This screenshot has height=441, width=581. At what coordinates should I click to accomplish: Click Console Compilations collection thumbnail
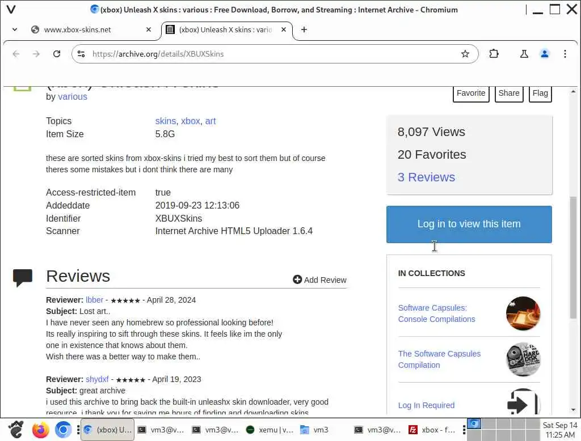point(523,313)
